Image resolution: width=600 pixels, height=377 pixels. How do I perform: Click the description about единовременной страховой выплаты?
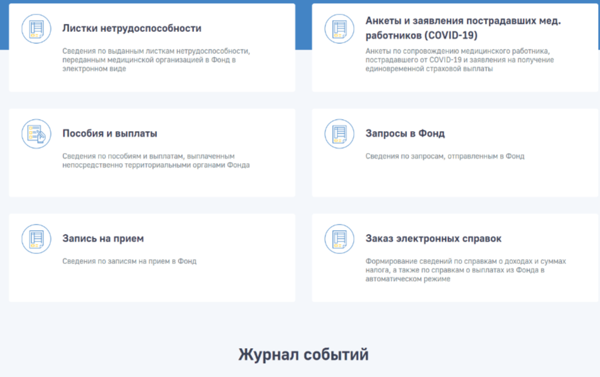pyautogui.click(x=460, y=59)
